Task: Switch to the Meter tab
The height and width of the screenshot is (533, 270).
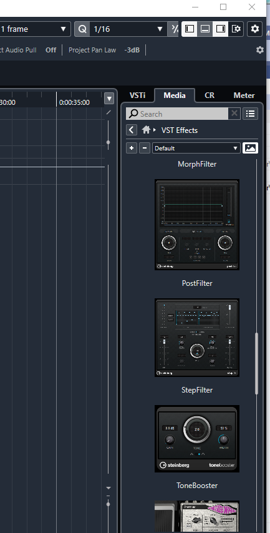Action: [244, 95]
